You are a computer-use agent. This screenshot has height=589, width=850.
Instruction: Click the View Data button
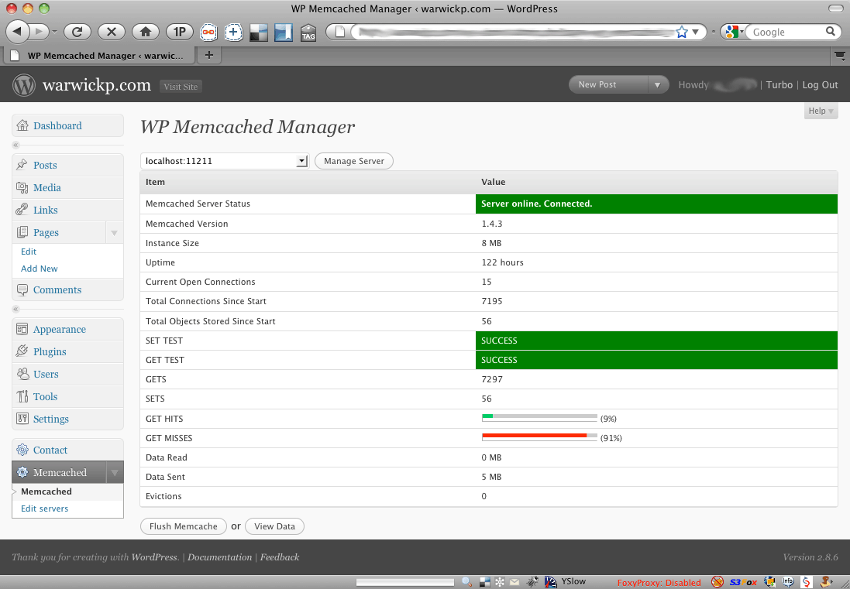(x=274, y=526)
